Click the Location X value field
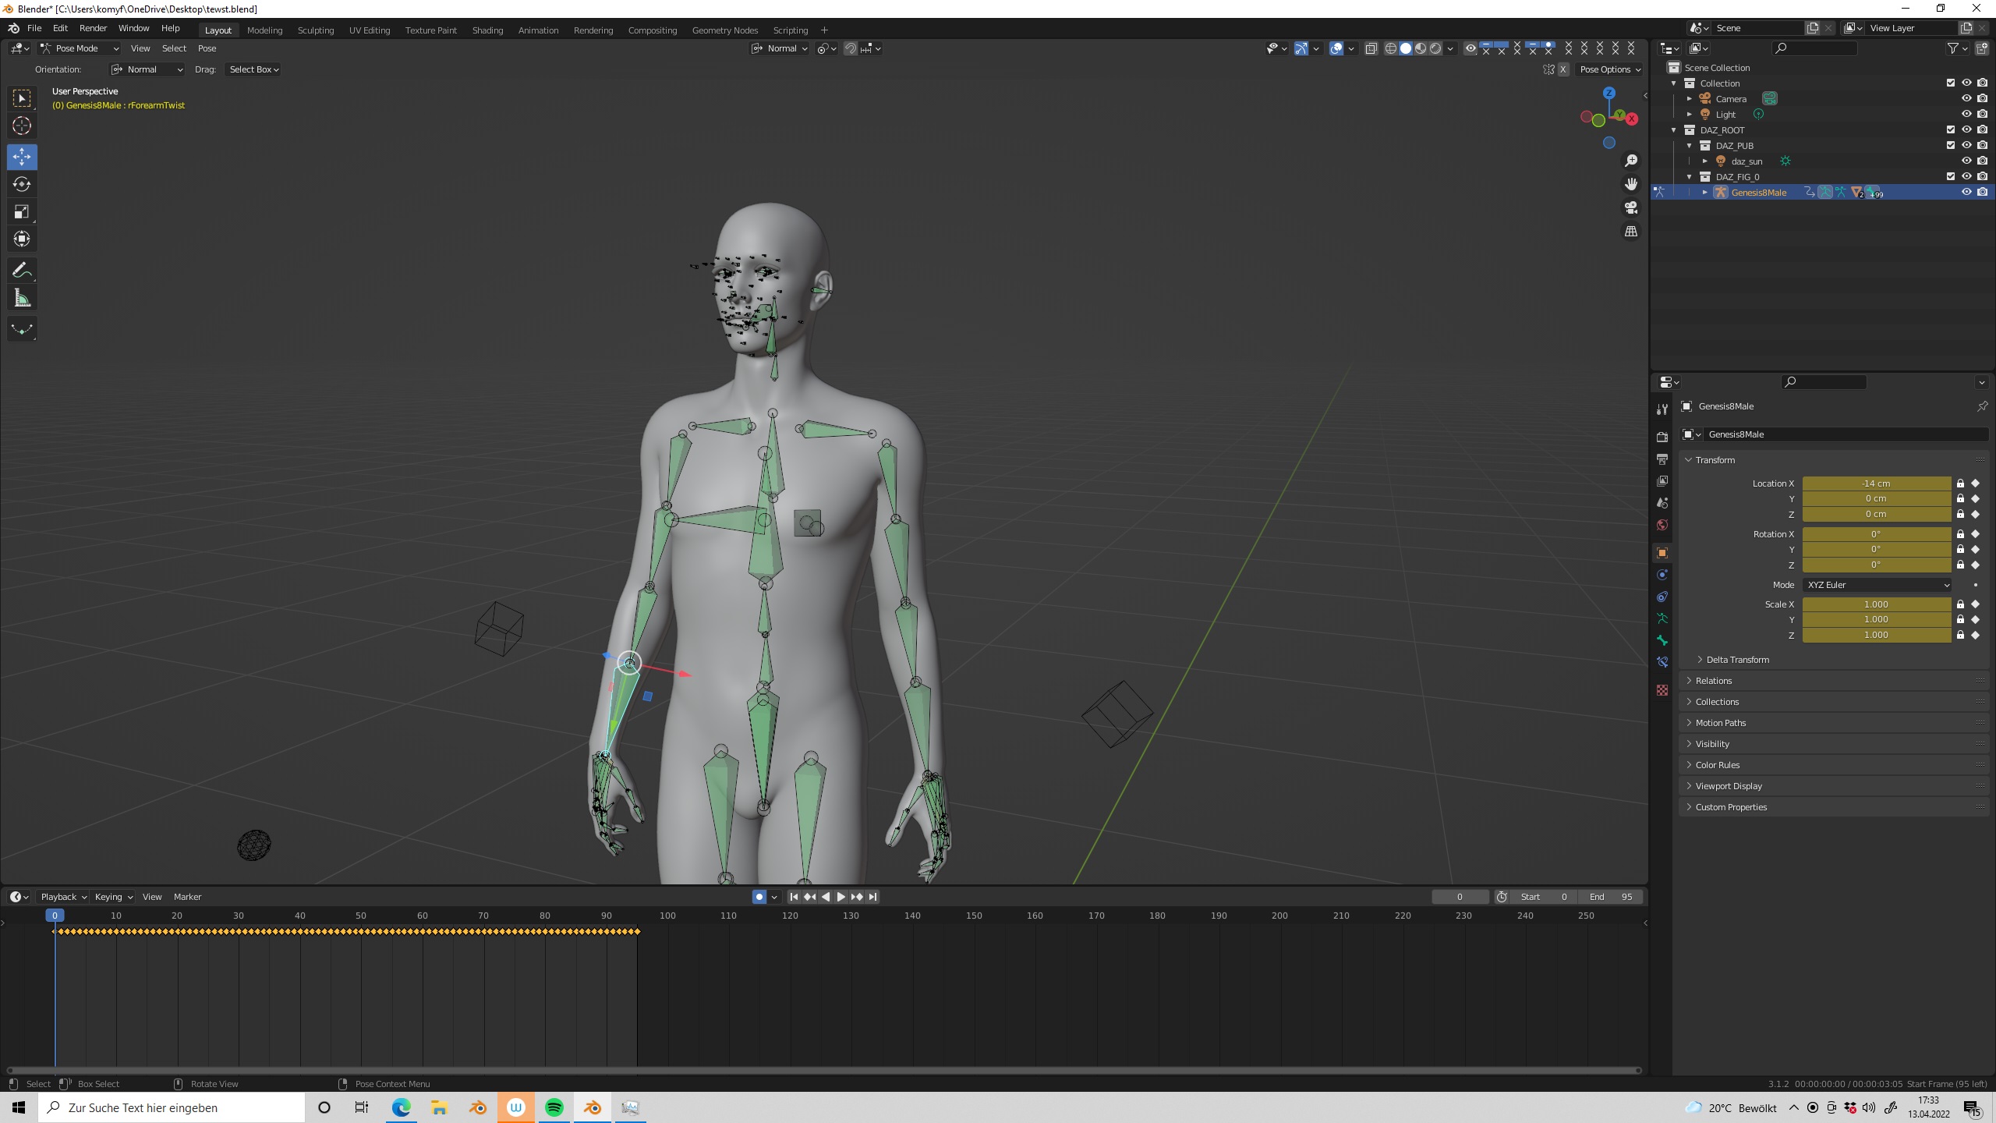Screen dimensions: 1996x1123 click(1876, 484)
